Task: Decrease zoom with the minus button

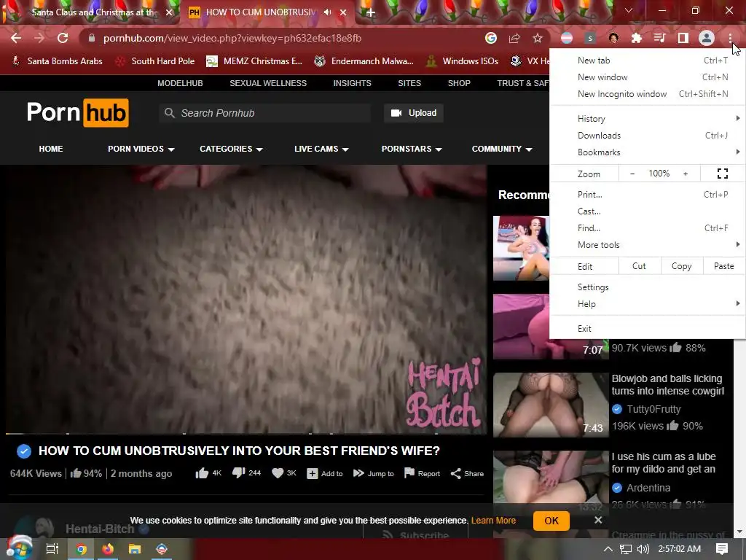Action: [632, 174]
